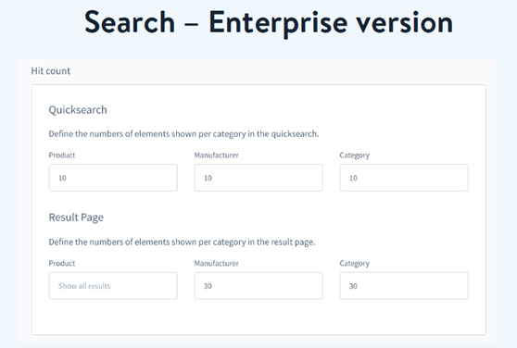Click the Result Page Manufacturer input field
Image resolution: width=517 pixels, height=348 pixels.
point(258,286)
